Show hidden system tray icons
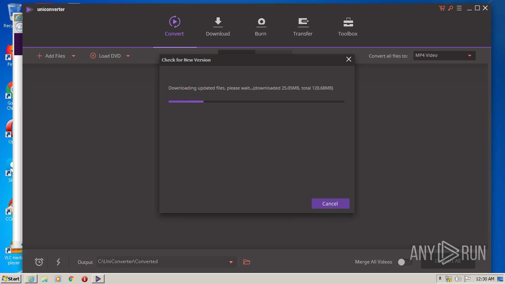 point(440,278)
